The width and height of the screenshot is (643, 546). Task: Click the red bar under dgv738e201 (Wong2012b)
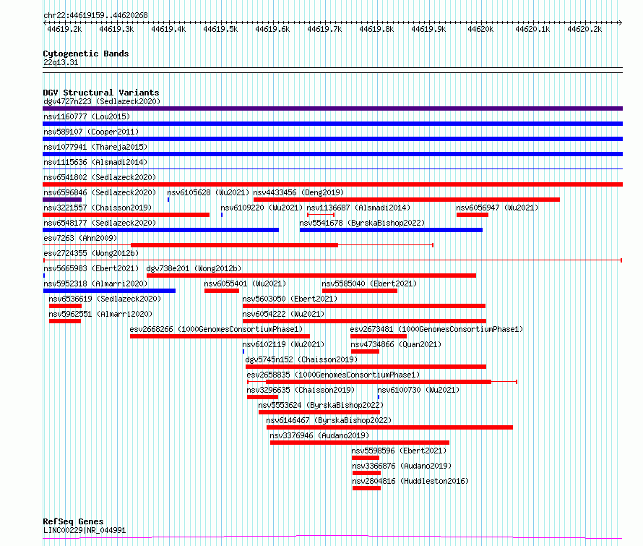pyautogui.click(x=311, y=276)
